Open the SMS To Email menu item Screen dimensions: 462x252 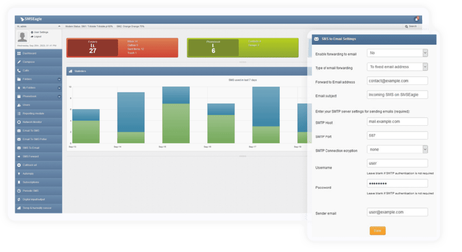coord(30,148)
